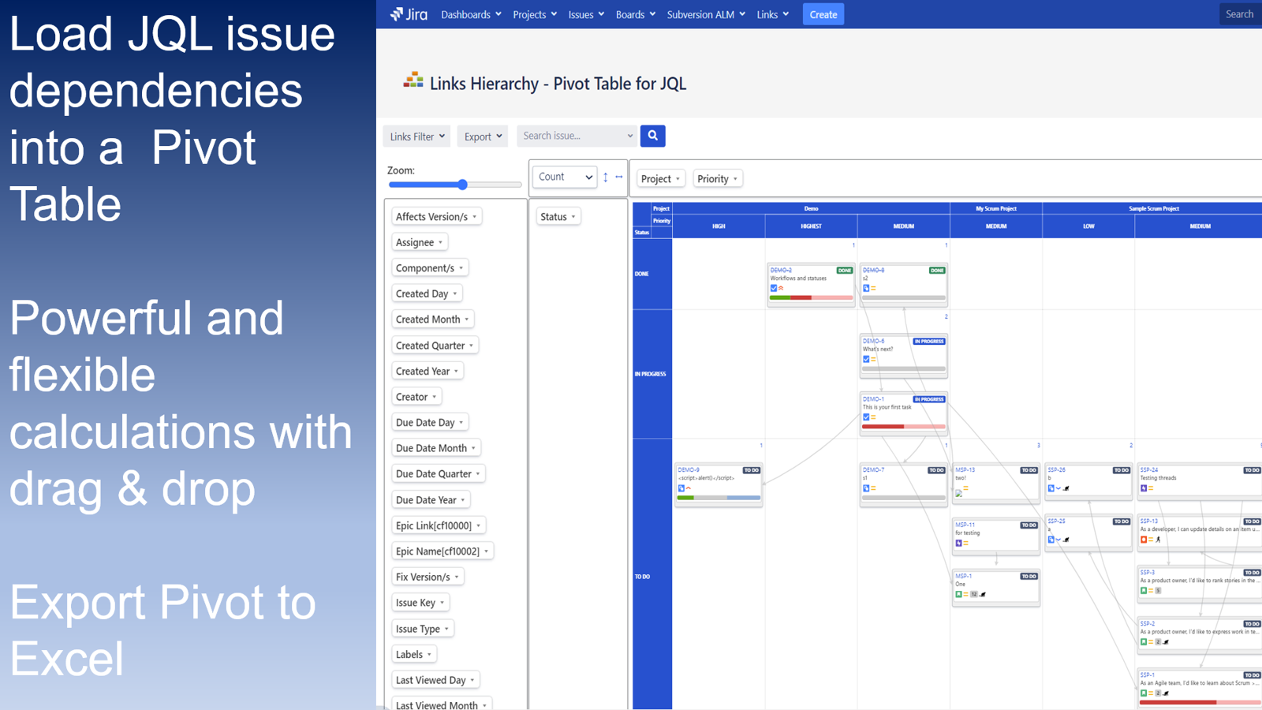Open the Count aggregator dropdown
Viewport: 1262px width, 710px height.
[x=565, y=177]
